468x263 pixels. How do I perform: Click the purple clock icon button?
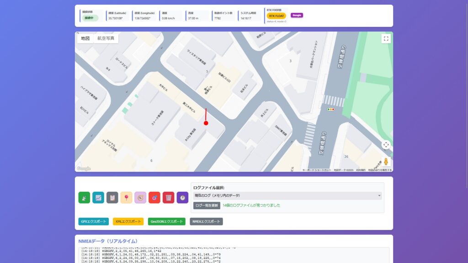[182, 198]
